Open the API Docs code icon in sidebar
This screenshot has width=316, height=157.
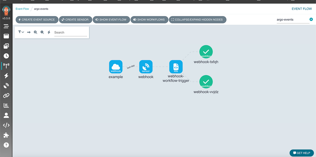pos(6,125)
